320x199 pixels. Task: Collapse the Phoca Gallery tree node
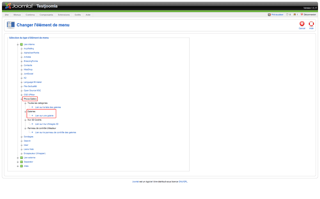pos(21,99)
